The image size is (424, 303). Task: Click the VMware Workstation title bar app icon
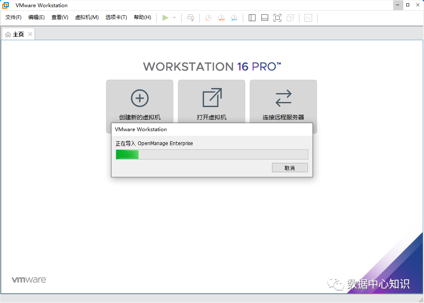(5, 5)
